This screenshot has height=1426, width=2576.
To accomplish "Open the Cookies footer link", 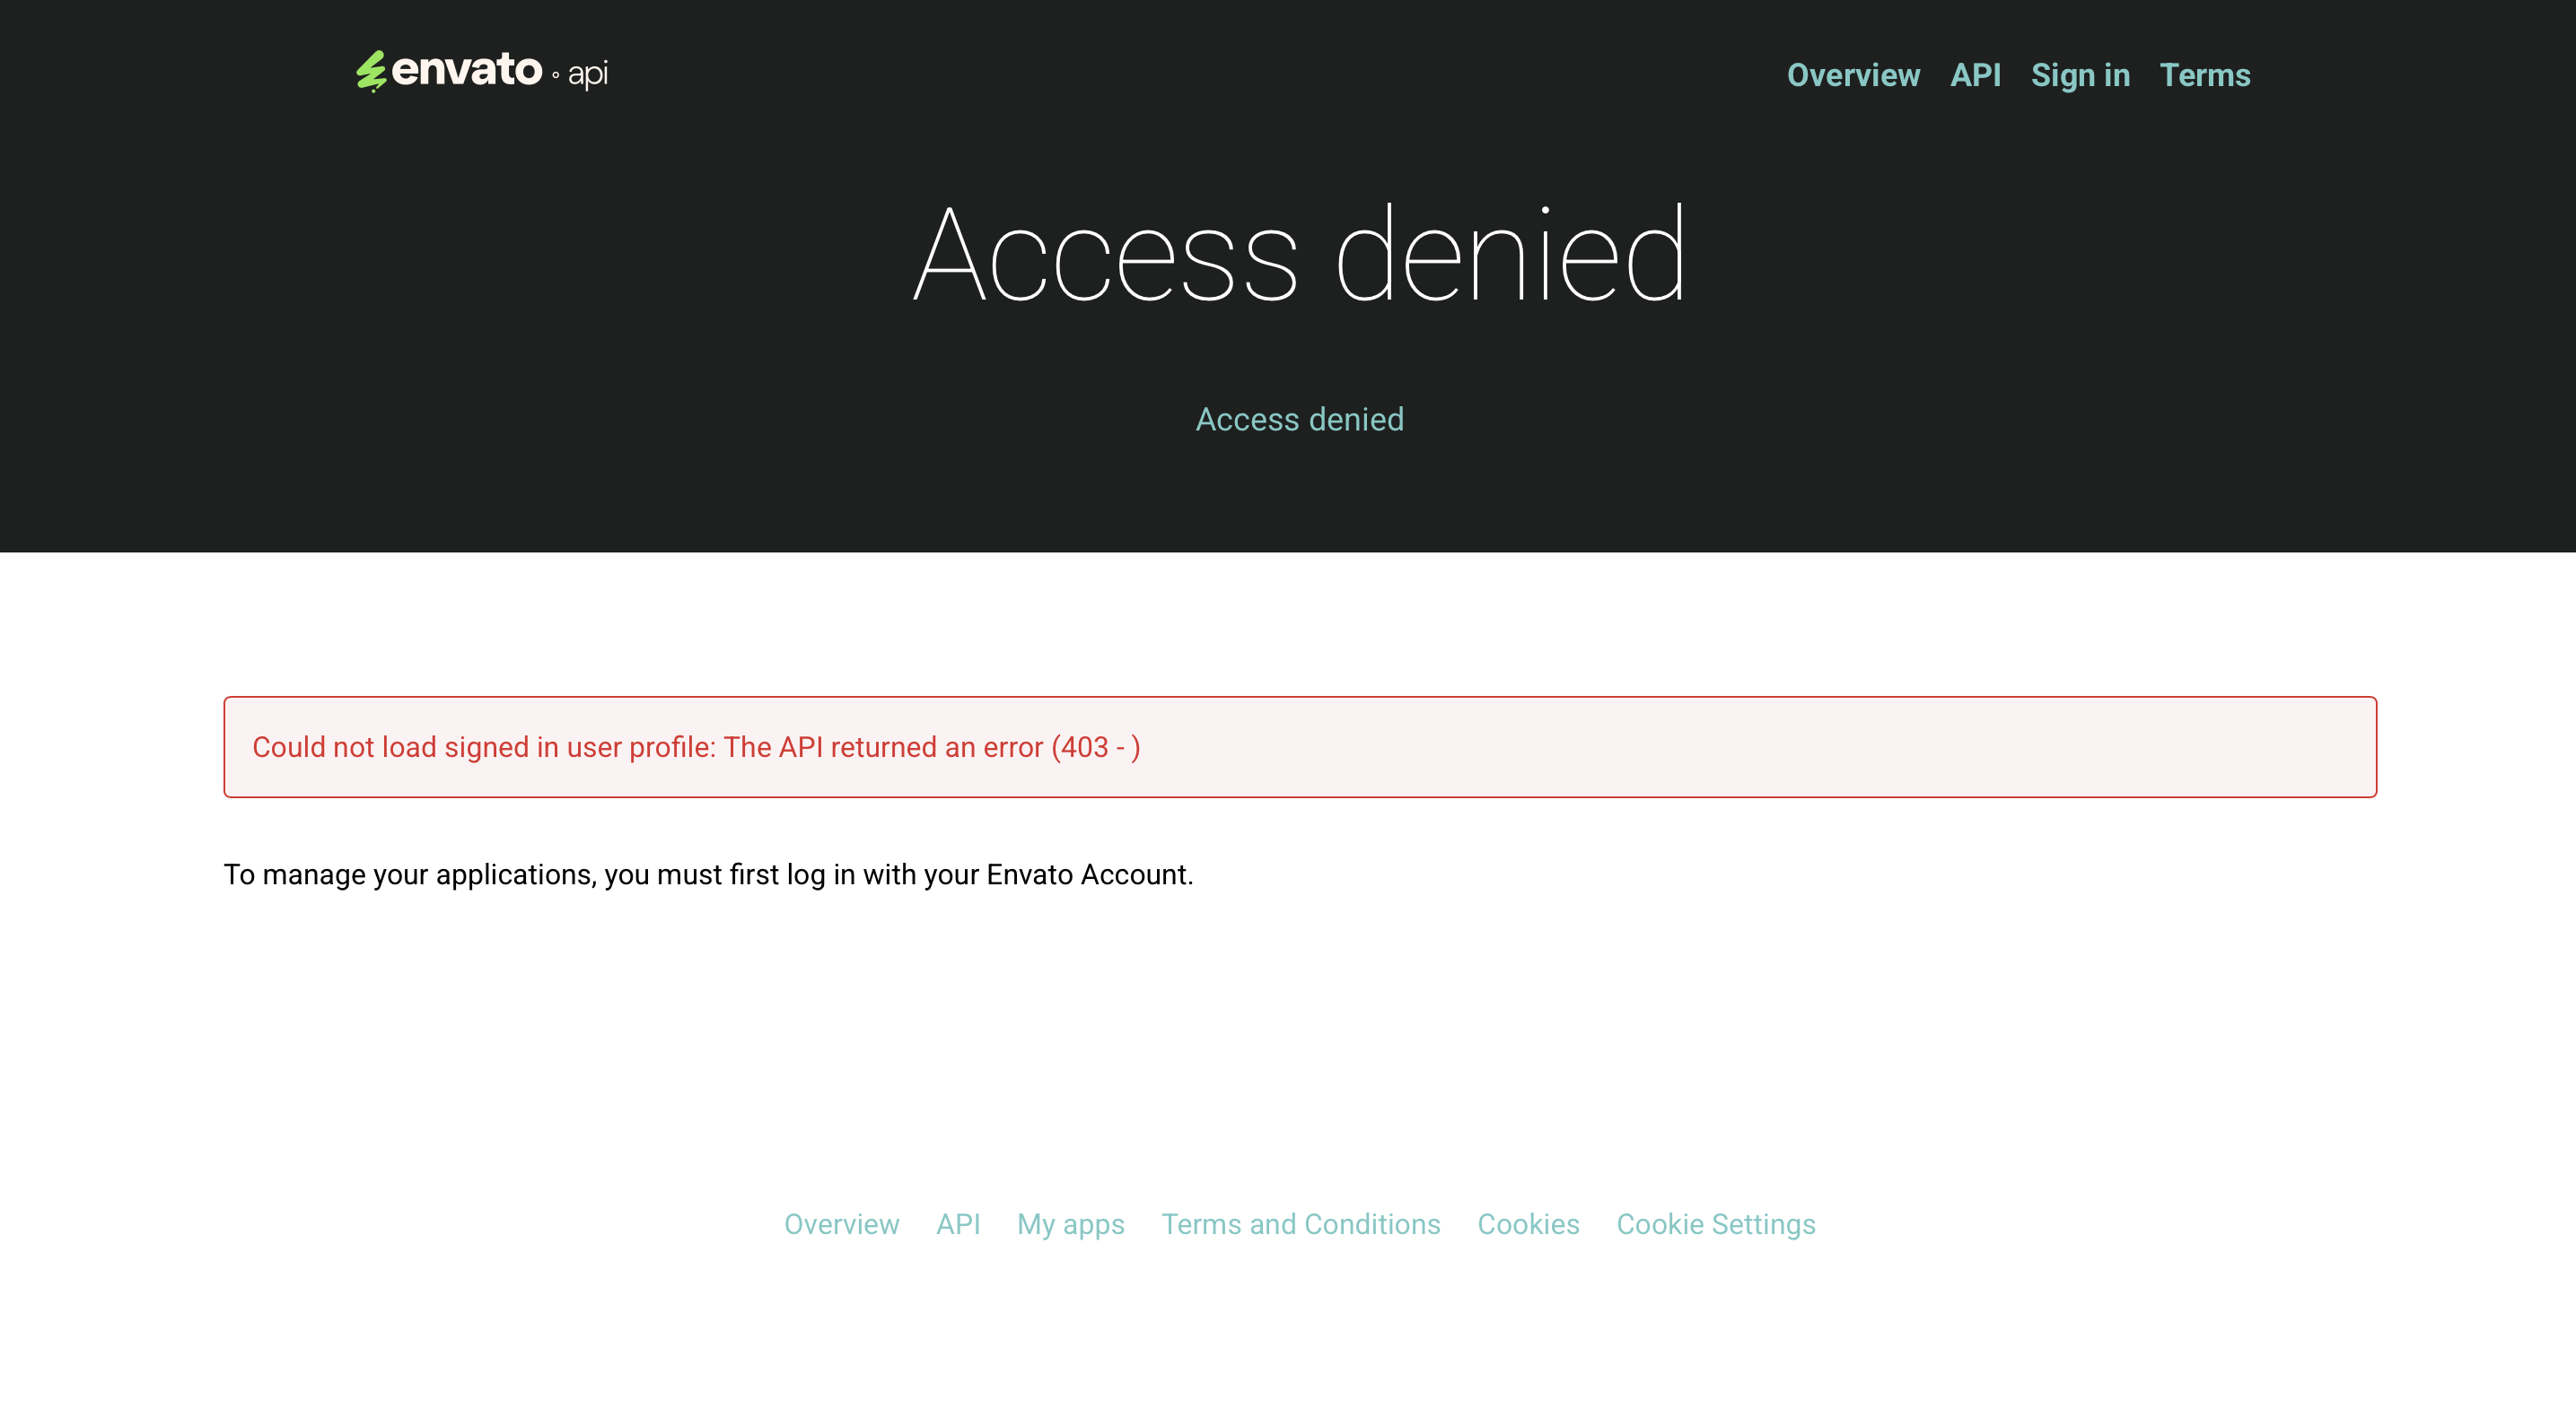I will point(1528,1224).
